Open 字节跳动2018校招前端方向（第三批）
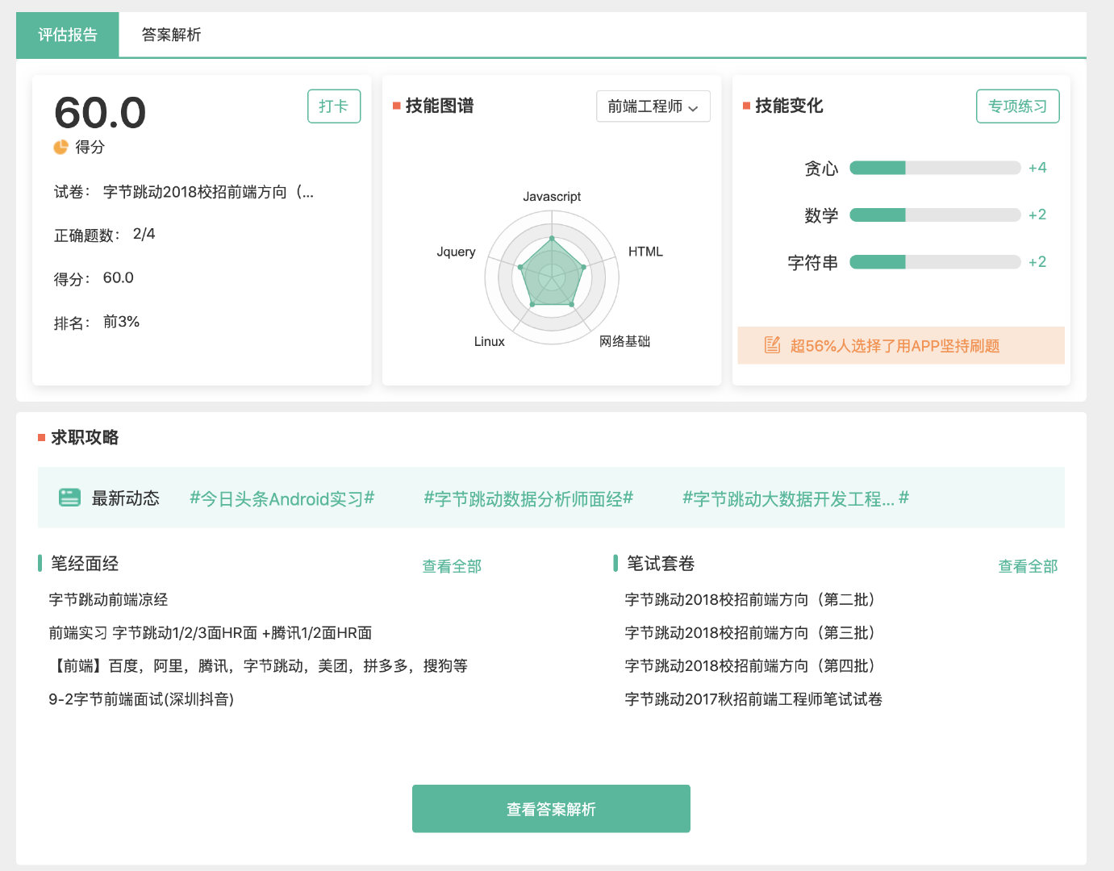 pyautogui.click(x=752, y=633)
